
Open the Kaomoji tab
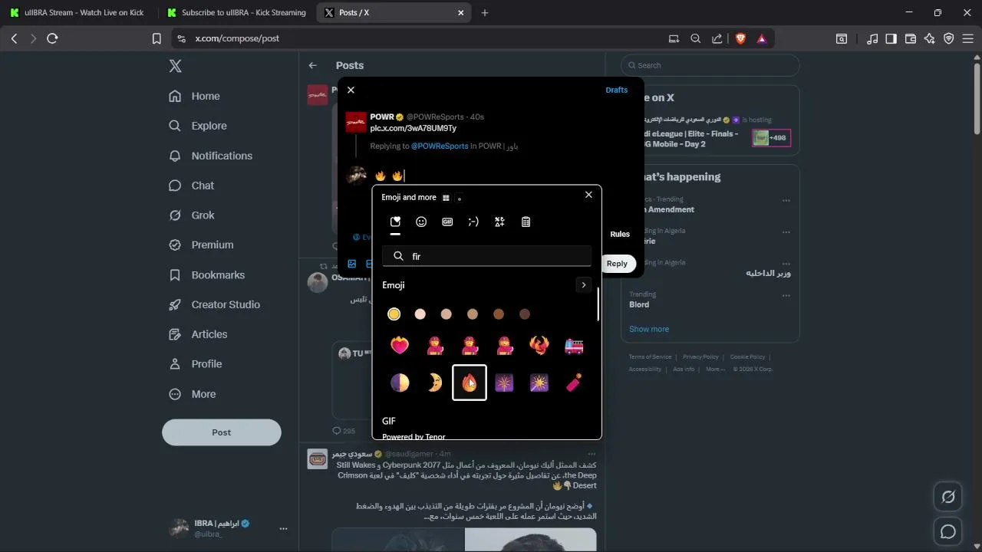point(473,222)
